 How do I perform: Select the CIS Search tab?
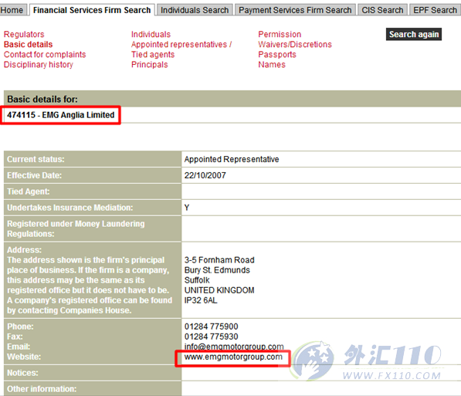382,10
